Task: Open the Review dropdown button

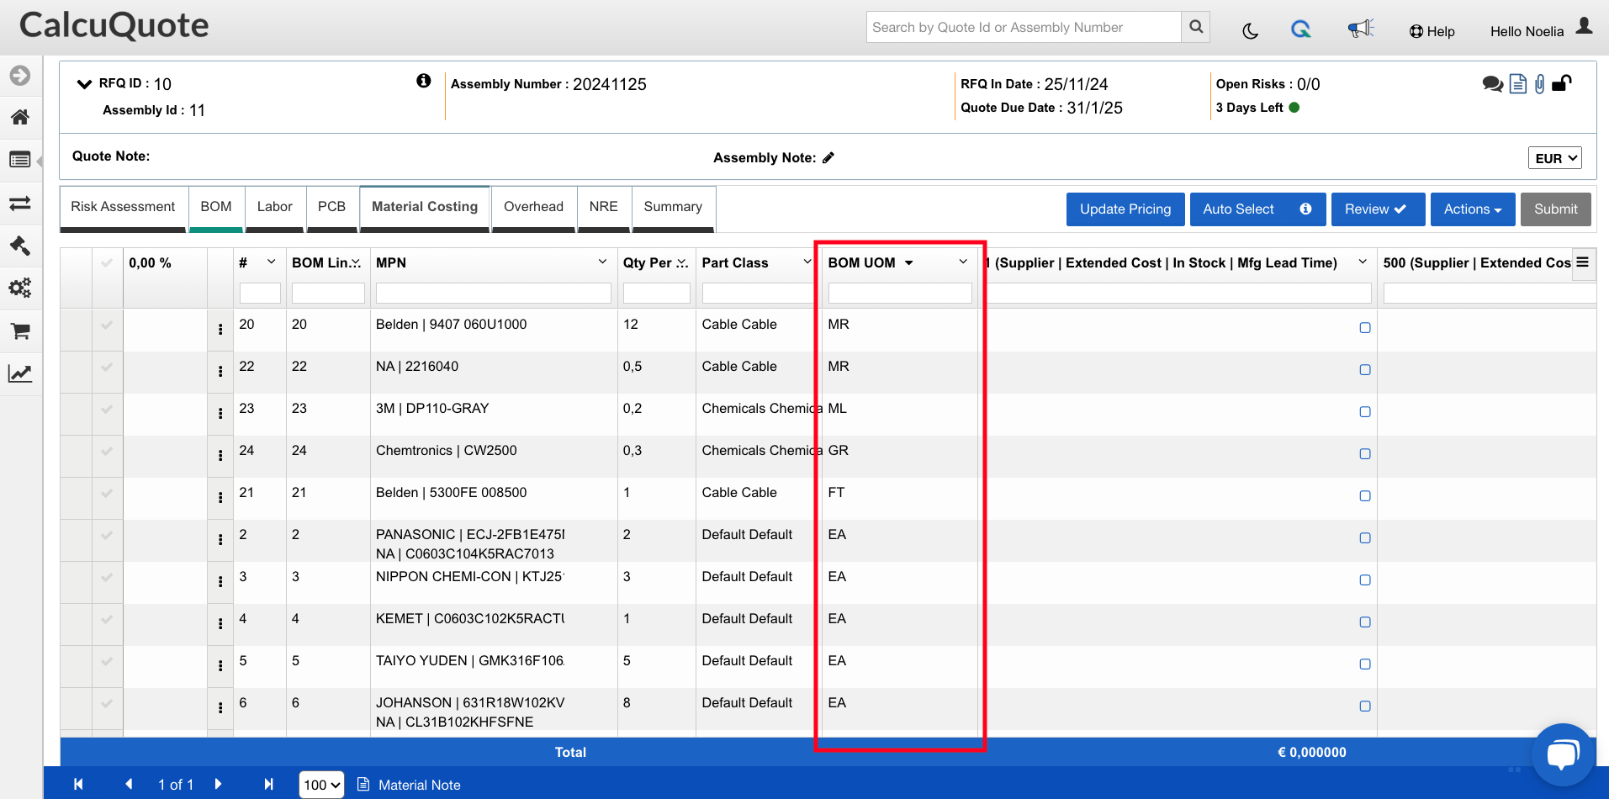Action: (x=1378, y=209)
